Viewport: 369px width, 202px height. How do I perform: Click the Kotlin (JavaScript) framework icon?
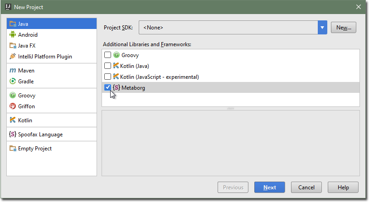116,77
